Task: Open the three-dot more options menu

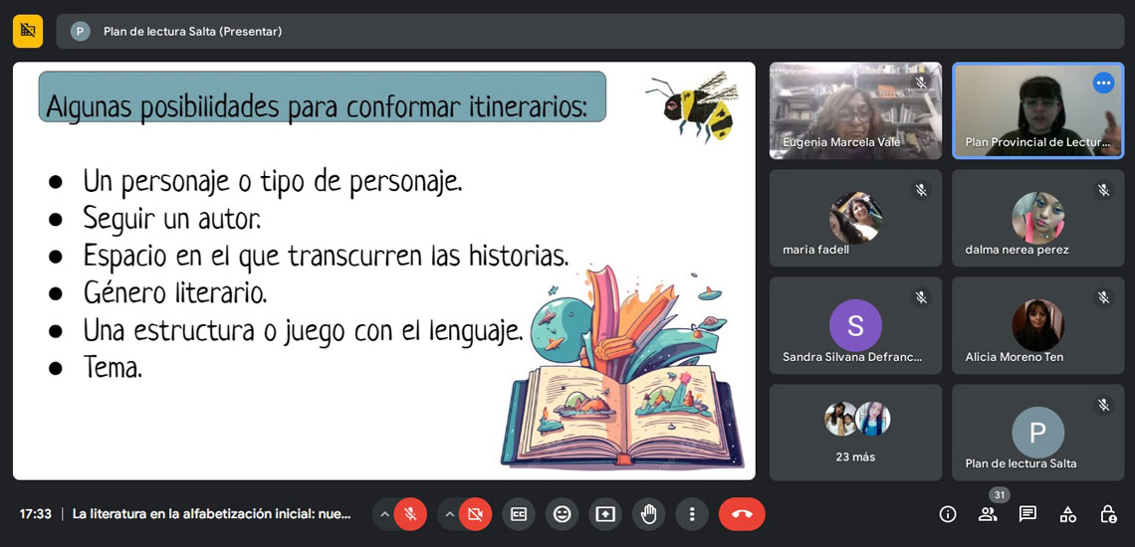Action: click(692, 514)
